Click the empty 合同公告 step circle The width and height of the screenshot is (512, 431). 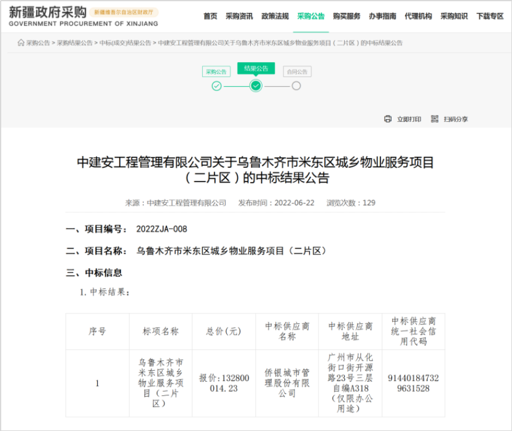[296, 86]
